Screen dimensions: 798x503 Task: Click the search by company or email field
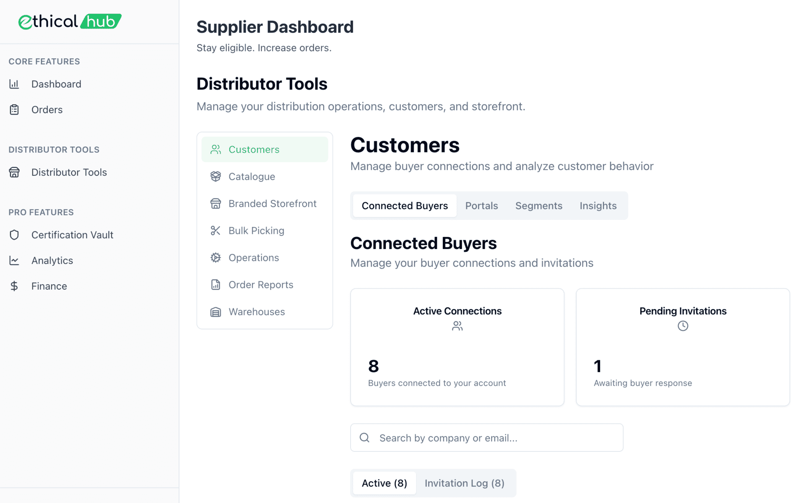click(486, 438)
